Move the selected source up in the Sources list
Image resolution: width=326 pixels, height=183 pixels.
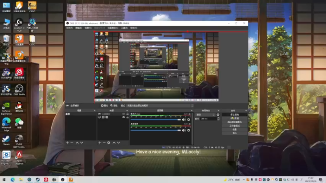[114, 143]
